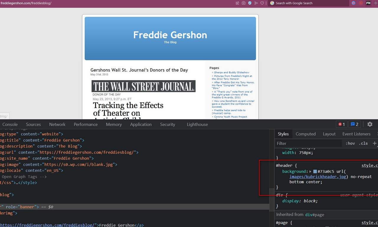Click the send arrow icon in address bar
Image resolution: width=378 pixels, height=227 pixels.
(256, 3)
